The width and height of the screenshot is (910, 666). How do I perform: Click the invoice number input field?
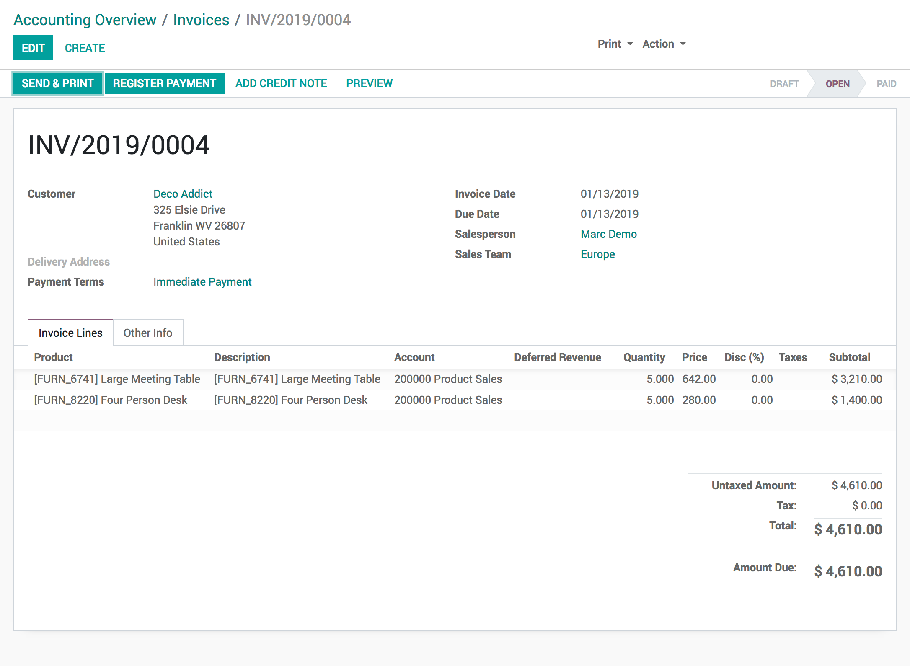(119, 145)
